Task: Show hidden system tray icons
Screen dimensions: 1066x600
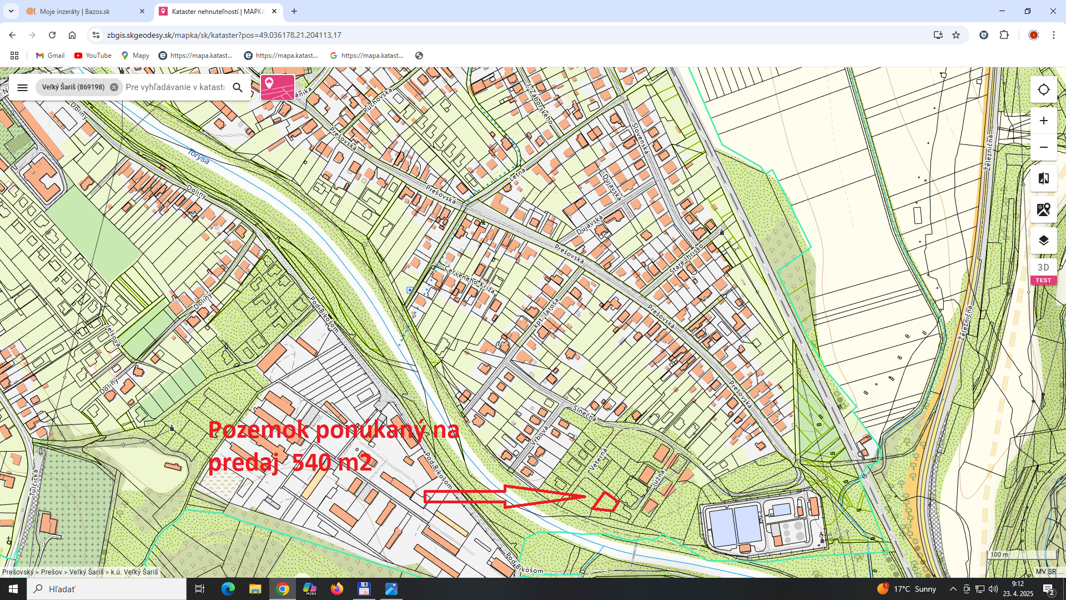Action: point(953,589)
